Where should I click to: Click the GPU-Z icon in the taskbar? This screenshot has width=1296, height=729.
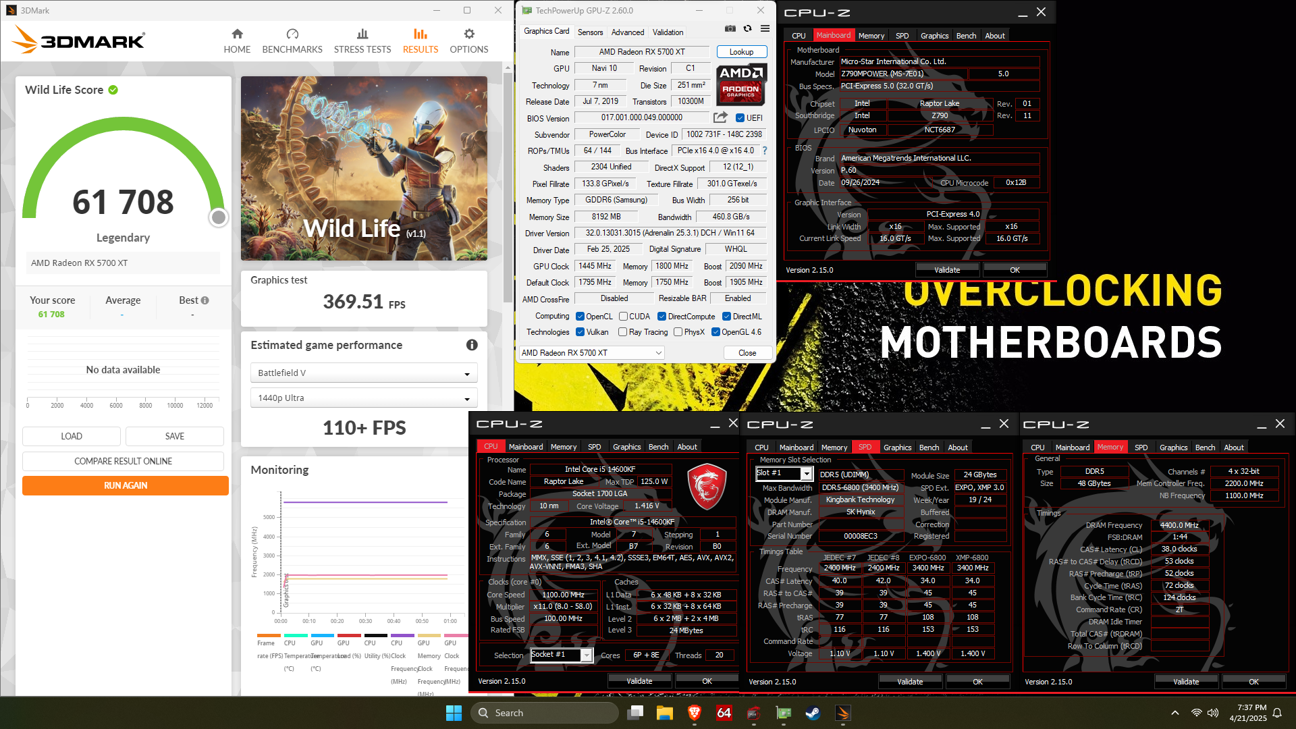point(784,713)
